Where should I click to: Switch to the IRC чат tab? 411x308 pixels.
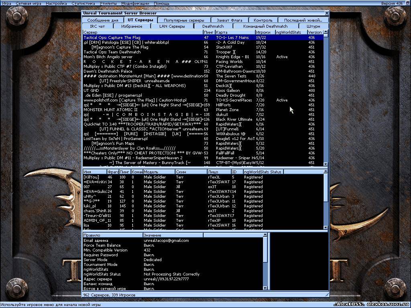point(97,26)
